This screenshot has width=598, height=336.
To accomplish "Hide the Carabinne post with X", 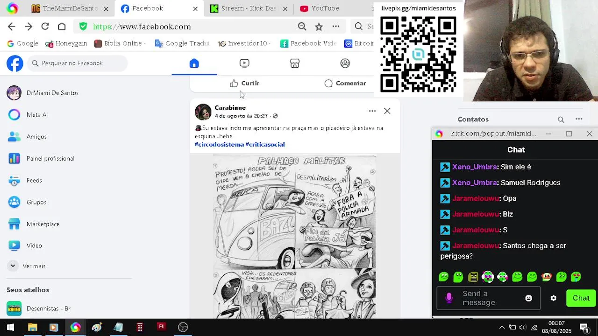I will [387, 111].
